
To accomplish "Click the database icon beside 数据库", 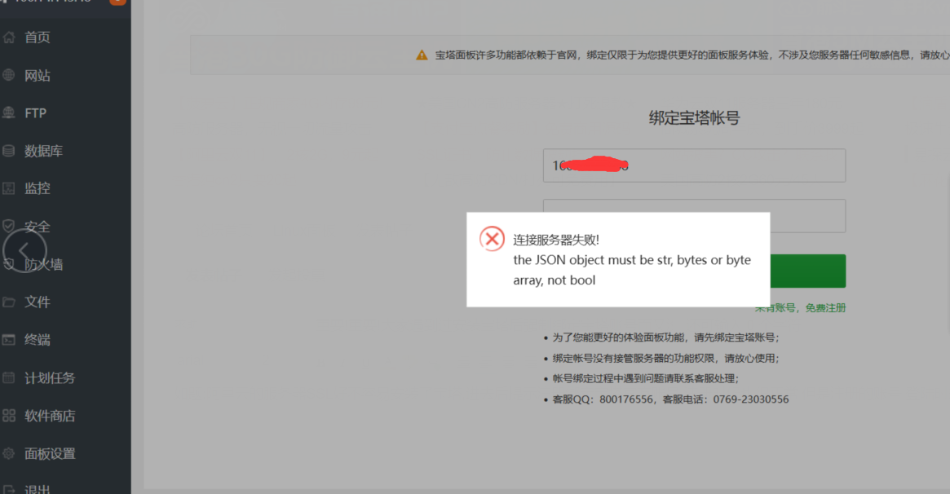I will [x=8, y=151].
